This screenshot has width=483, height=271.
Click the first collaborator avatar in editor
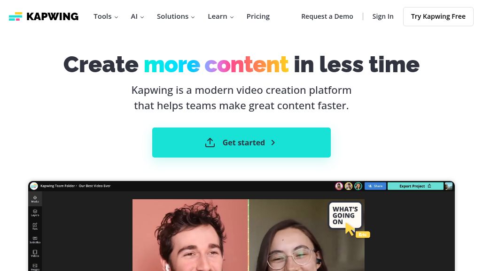coord(339,186)
